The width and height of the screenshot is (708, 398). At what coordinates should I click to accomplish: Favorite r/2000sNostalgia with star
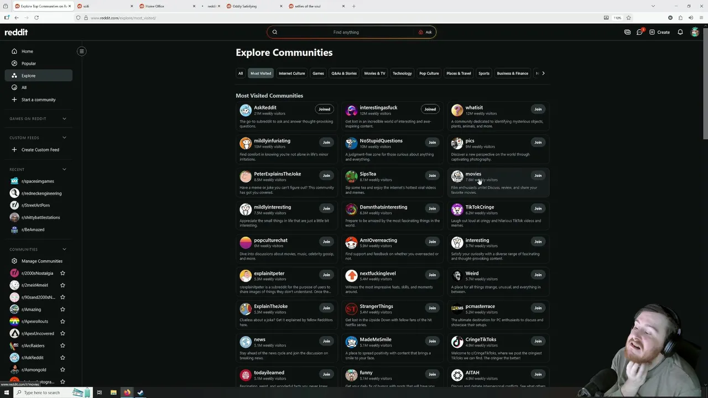(63, 273)
